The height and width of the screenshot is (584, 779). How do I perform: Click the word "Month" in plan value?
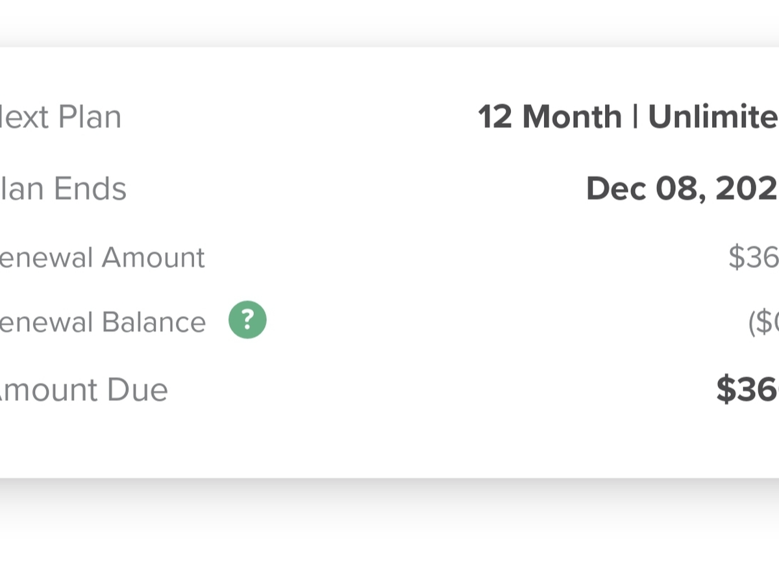tap(572, 117)
